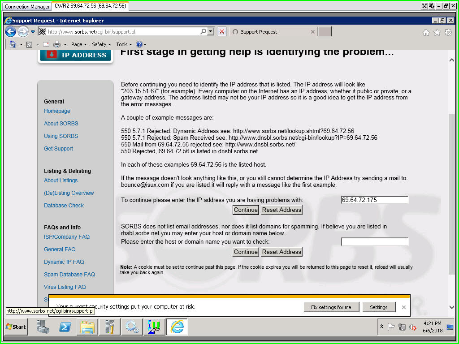Image resolution: width=459 pixels, height=344 pixels.
Task: Click the Internet Explorer taskbar icon
Action: (177, 327)
